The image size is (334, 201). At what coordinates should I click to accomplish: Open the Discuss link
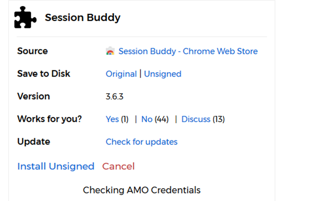click(196, 119)
